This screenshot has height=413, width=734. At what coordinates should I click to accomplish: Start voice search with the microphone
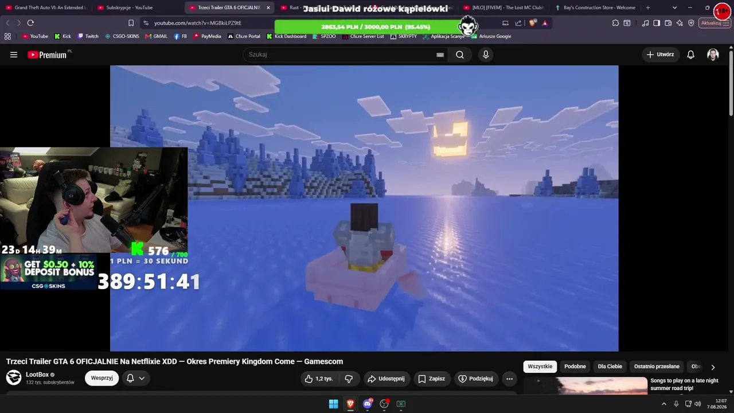pos(486,54)
